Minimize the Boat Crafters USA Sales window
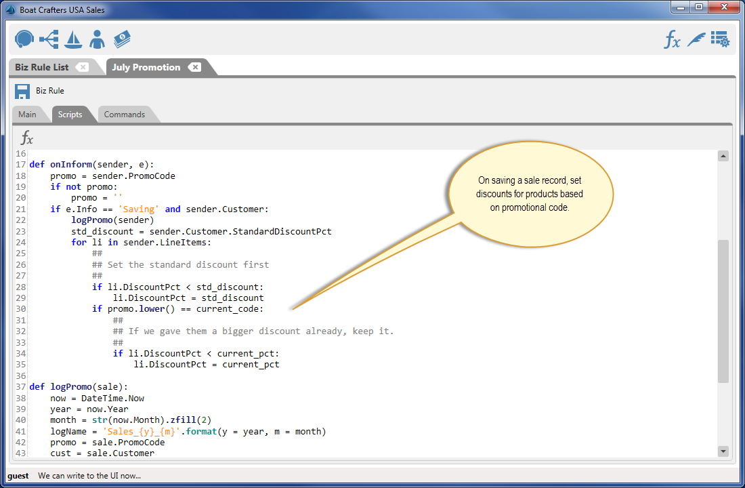 pyautogui.click(x=681, y=7)
